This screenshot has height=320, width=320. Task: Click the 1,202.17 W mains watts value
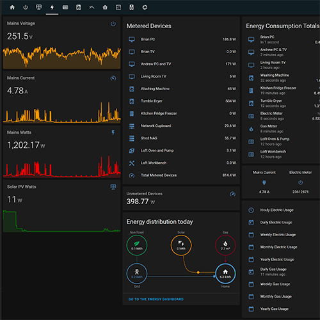pyautogui.click(x=26, y=145)
